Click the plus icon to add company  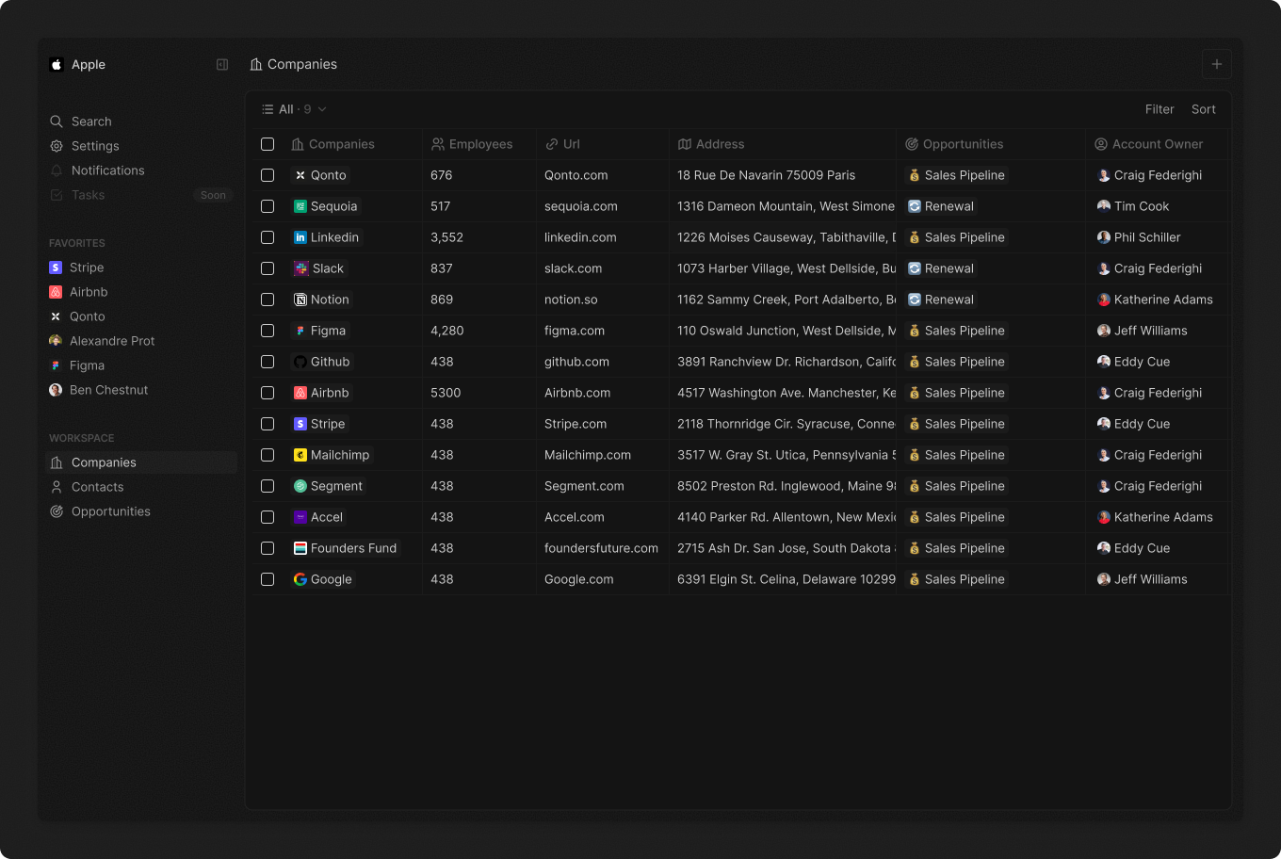1216,64
